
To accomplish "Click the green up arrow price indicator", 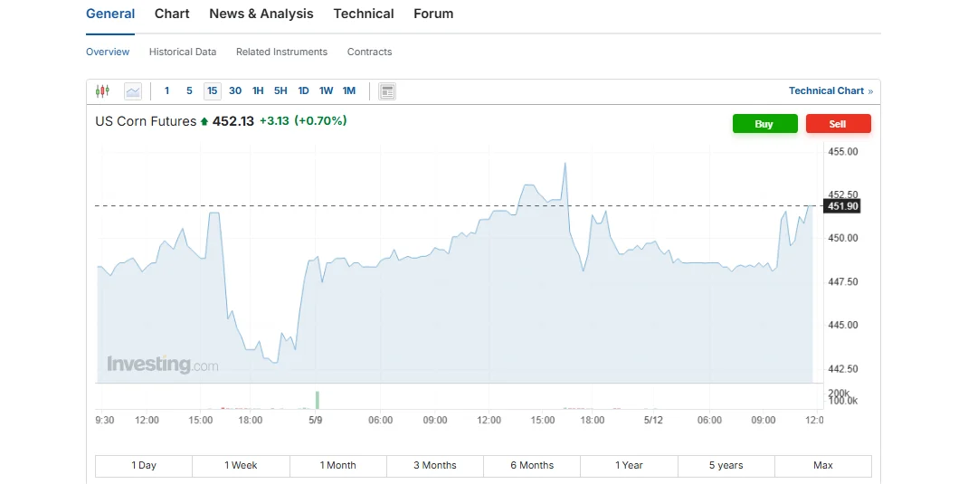I will click(204, 121).
